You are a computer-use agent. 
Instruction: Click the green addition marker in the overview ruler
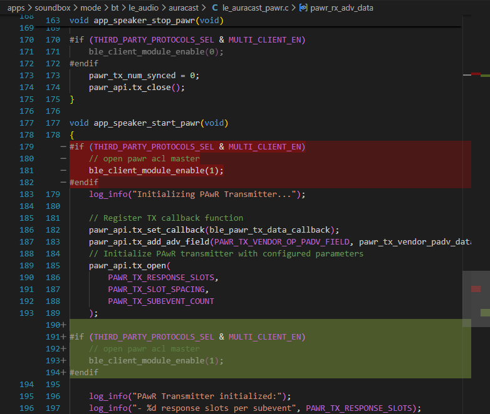[x=486, y=313]
